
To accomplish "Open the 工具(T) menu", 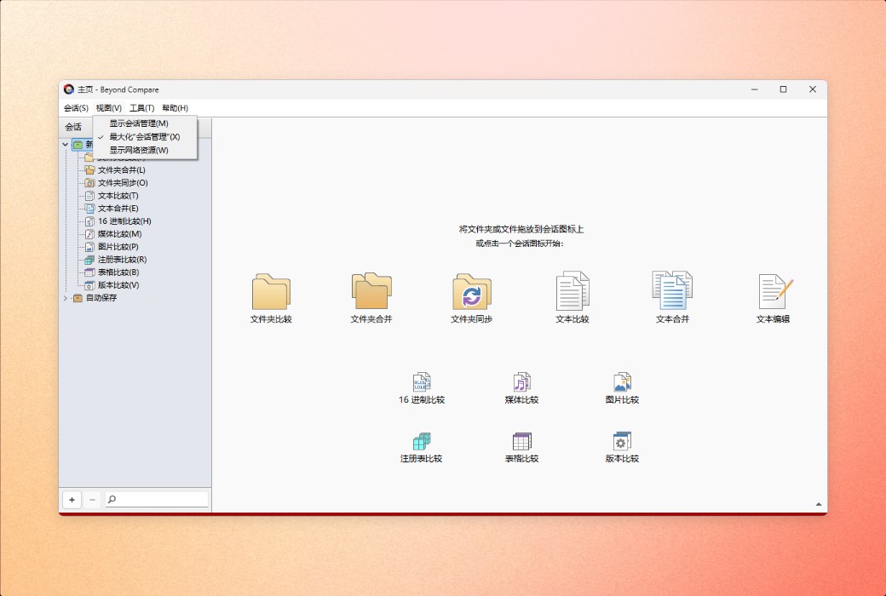I will click(x=141, y=108).
